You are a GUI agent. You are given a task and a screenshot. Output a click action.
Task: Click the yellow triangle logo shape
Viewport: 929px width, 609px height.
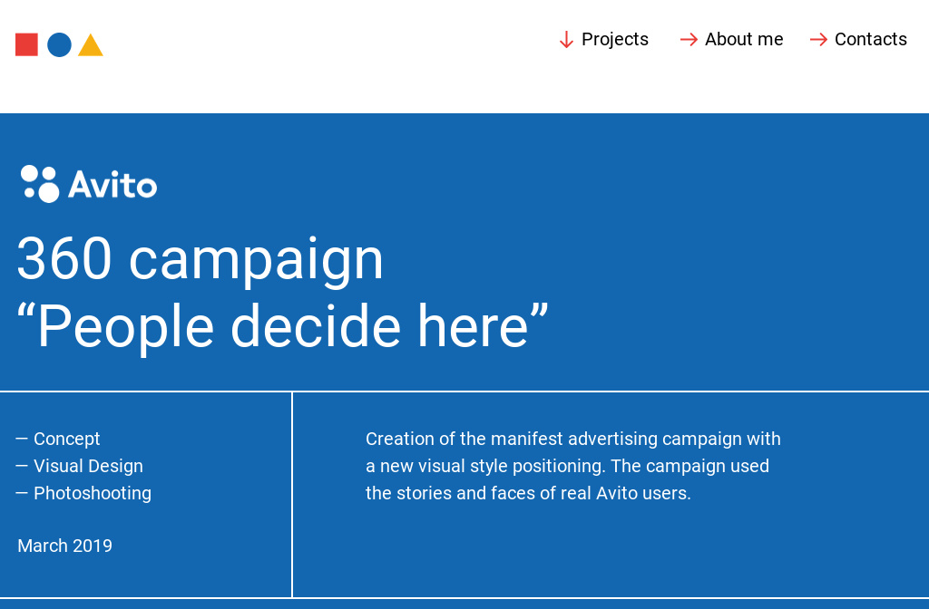point(91,46)
